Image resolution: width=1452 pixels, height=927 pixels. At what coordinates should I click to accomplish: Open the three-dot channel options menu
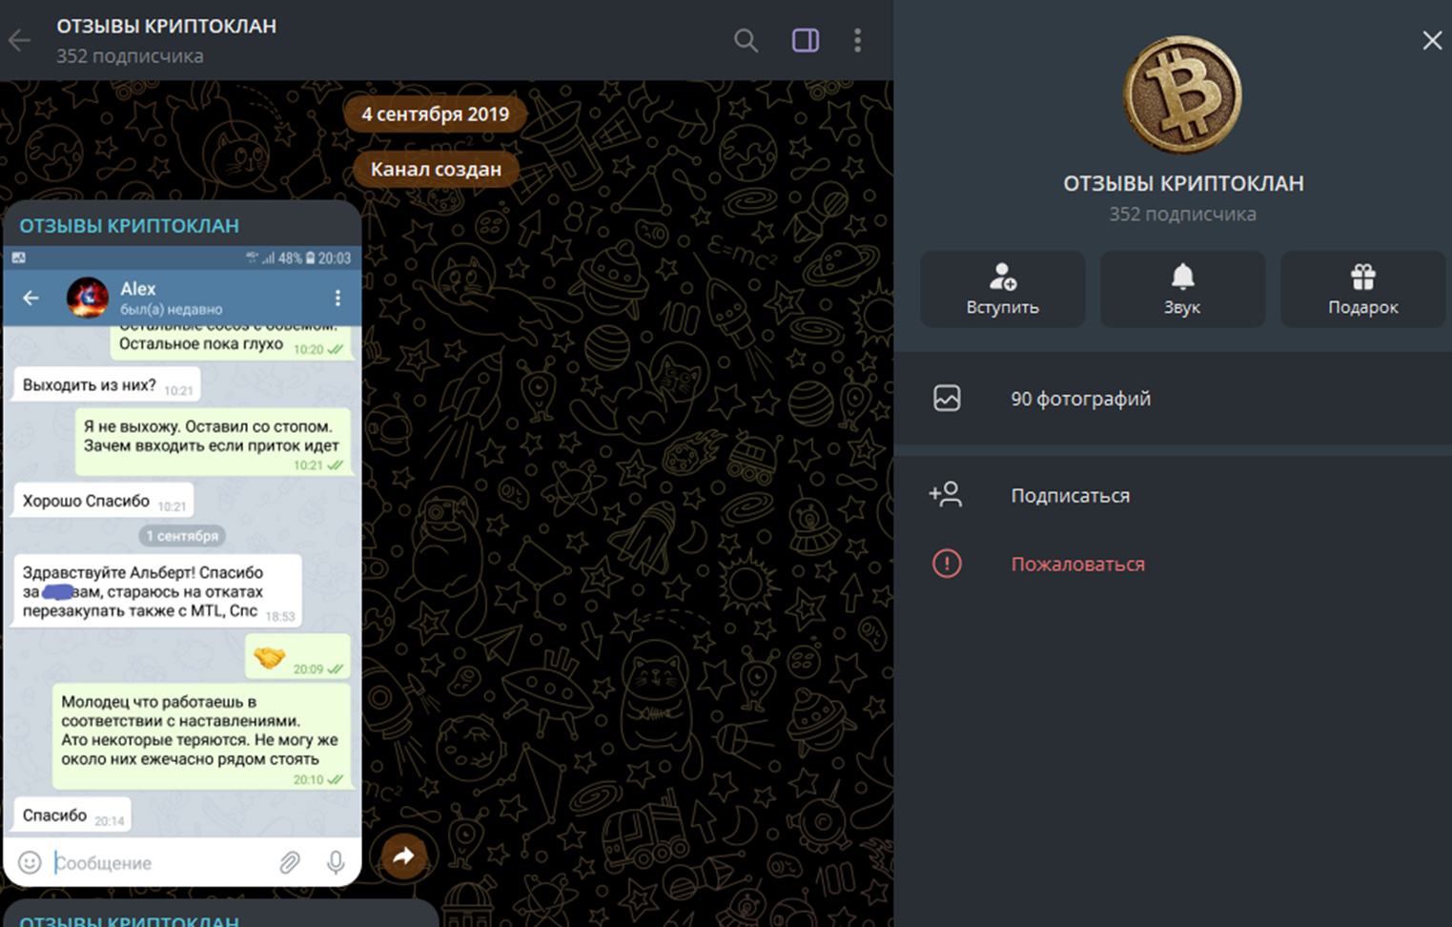(857, 40)
